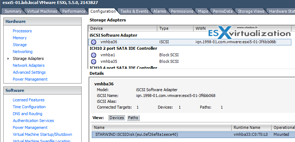
Task: Sort adapters by Device column
Action: [123, 28]
